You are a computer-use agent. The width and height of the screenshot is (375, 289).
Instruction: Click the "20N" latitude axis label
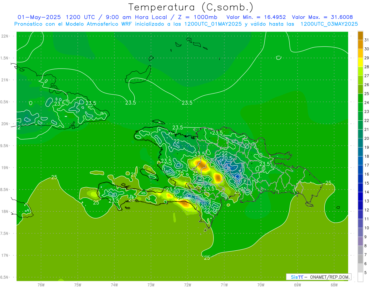click(5, 124)
